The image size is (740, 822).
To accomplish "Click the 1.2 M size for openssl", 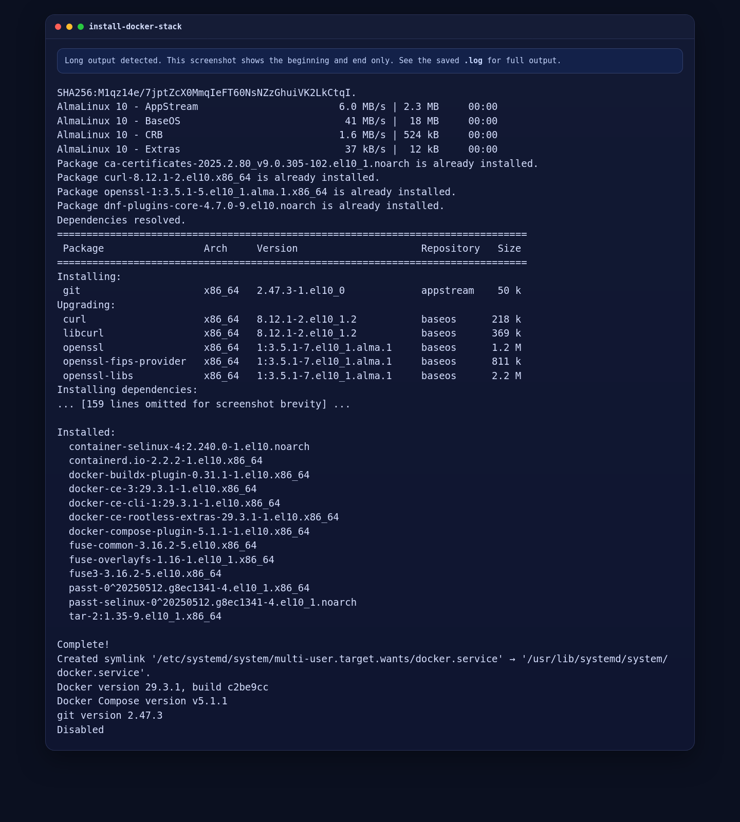I will (506, 348).
